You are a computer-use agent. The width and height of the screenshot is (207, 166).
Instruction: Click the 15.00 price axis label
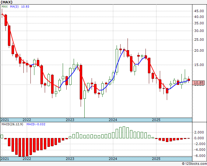point(199,65)
